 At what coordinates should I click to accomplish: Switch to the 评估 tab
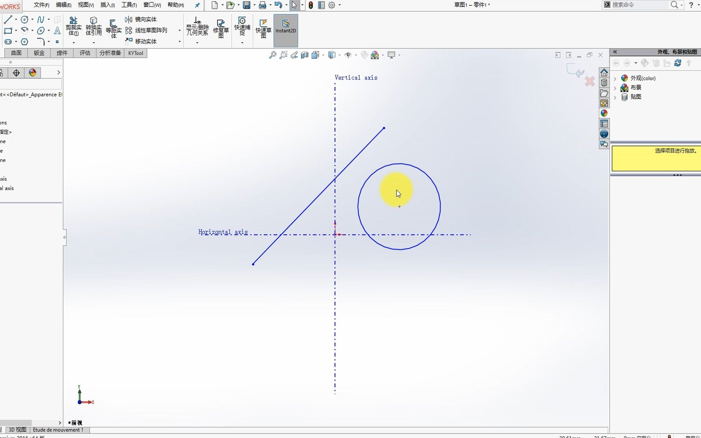(x=85, y=53)
